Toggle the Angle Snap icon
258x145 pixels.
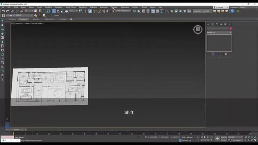pos(99,11)
